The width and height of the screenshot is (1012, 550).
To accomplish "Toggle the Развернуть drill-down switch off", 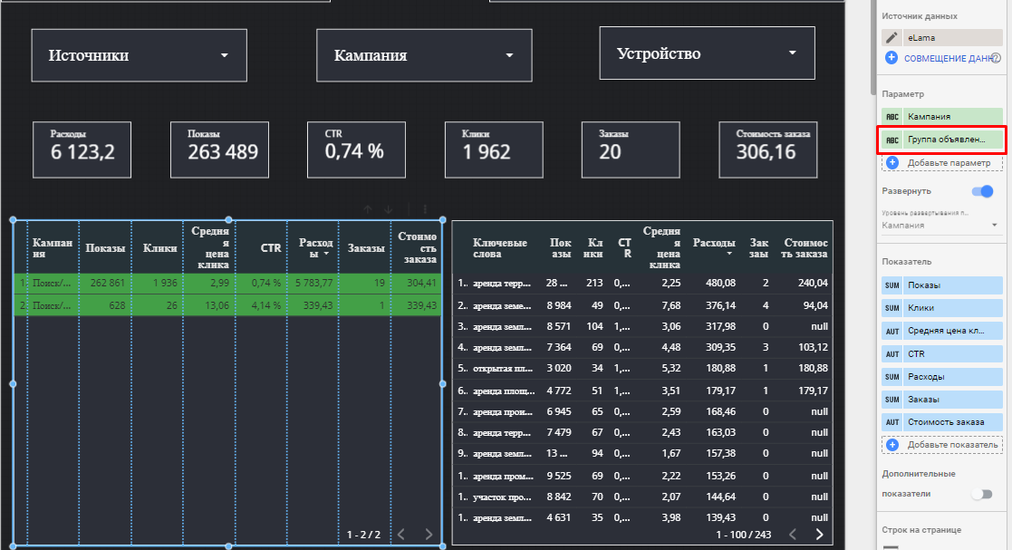I will [982, 191].
